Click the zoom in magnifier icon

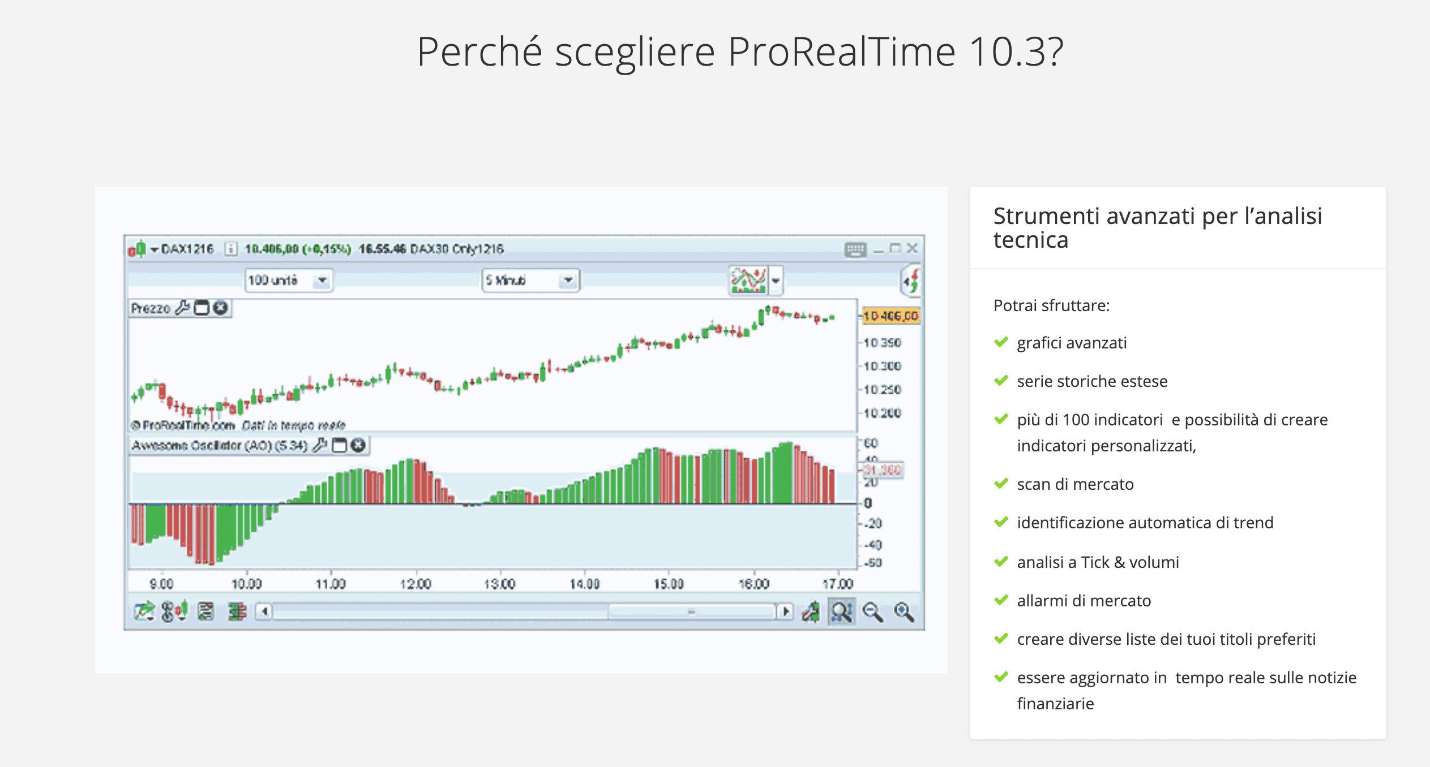(904, 611)
